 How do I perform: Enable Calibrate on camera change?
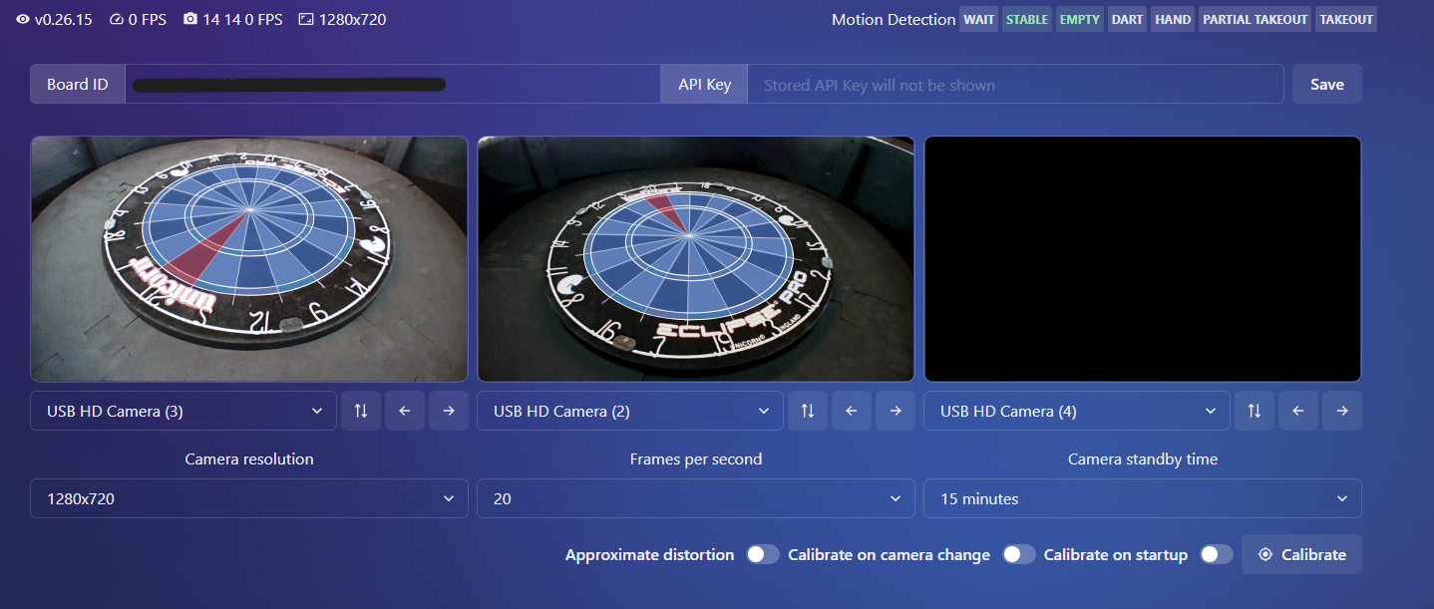click(x=1018, y=554)
